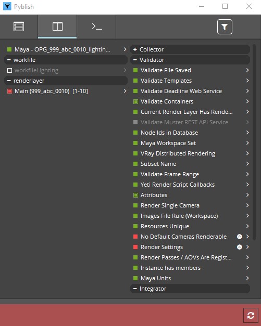Viewport: 261px width, 326px height.
Task: Open the terminal console tab
Action: pos(97,27)
